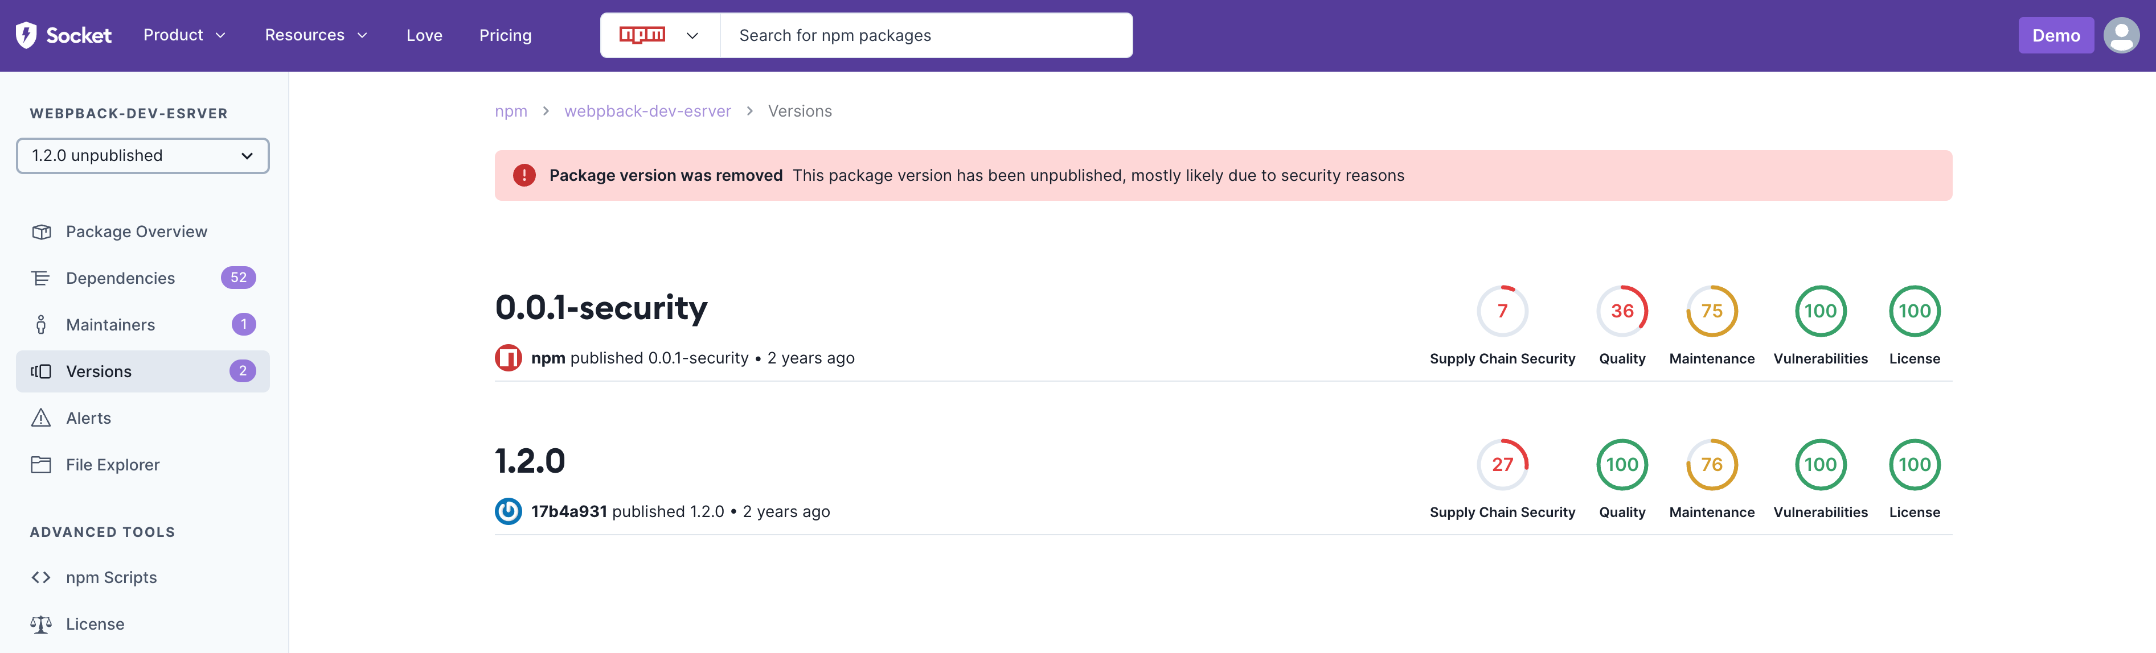2156x653 pixels.
Task: Open Alerts section
Action: [143, 418]
